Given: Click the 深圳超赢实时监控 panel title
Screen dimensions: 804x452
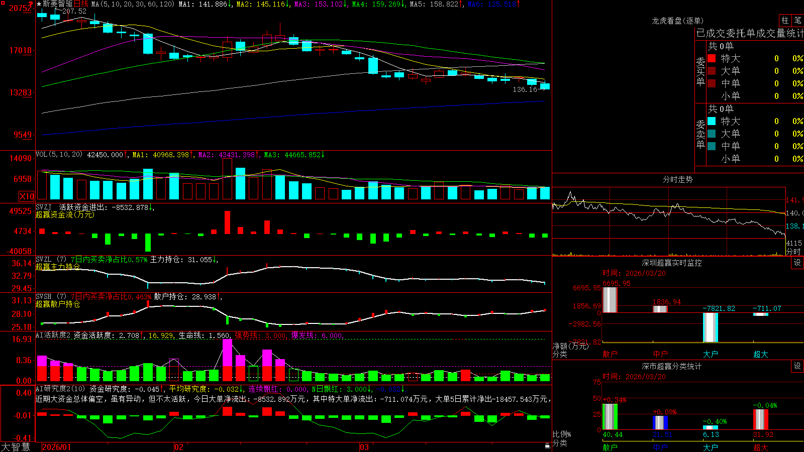Looking at the screenshot, I should click(671, 263).
